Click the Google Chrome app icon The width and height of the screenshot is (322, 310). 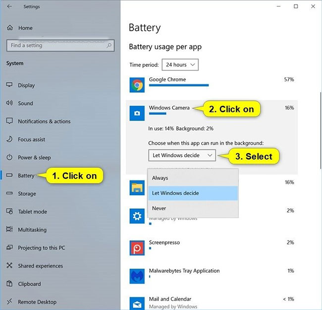(137, 85)
